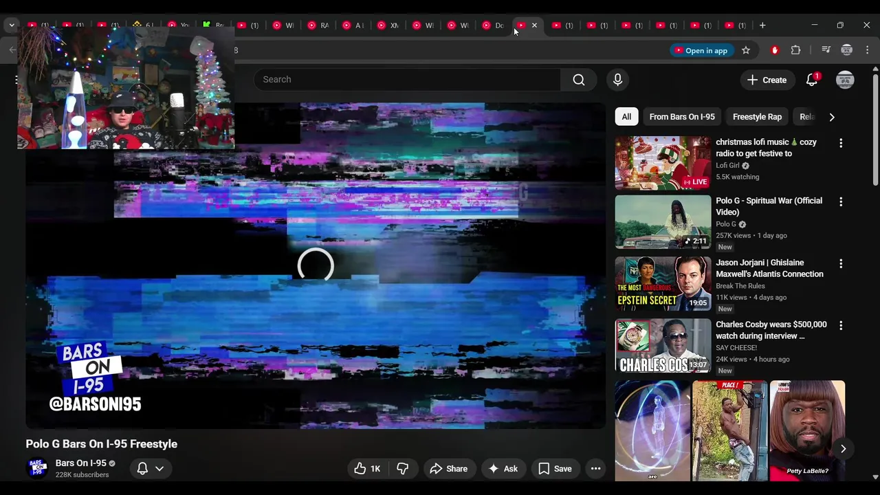Screen dimensions: 880x495
Task: Open options for Polo G Spiritual War video
Action: pyautogui.click(x=840, y=201)
